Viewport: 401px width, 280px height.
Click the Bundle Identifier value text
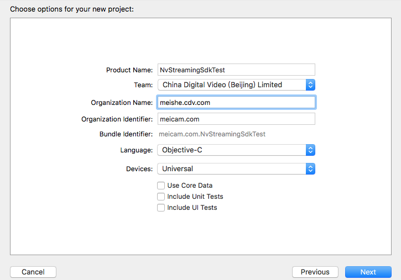[212, 134]
